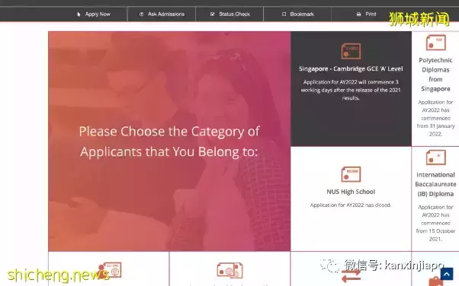Click the transfer arrows category icon
Image resolution: width=459 pixels, height=286 pixels.
pos(351,275)
